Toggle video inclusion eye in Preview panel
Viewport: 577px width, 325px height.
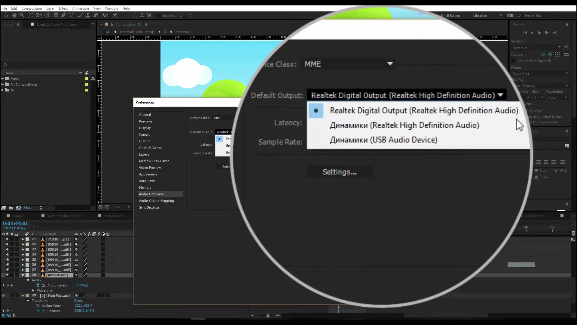(543, 54)
